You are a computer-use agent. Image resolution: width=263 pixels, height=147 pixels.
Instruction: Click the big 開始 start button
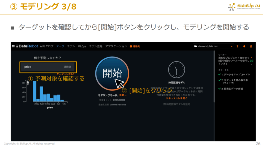point(112,74)
